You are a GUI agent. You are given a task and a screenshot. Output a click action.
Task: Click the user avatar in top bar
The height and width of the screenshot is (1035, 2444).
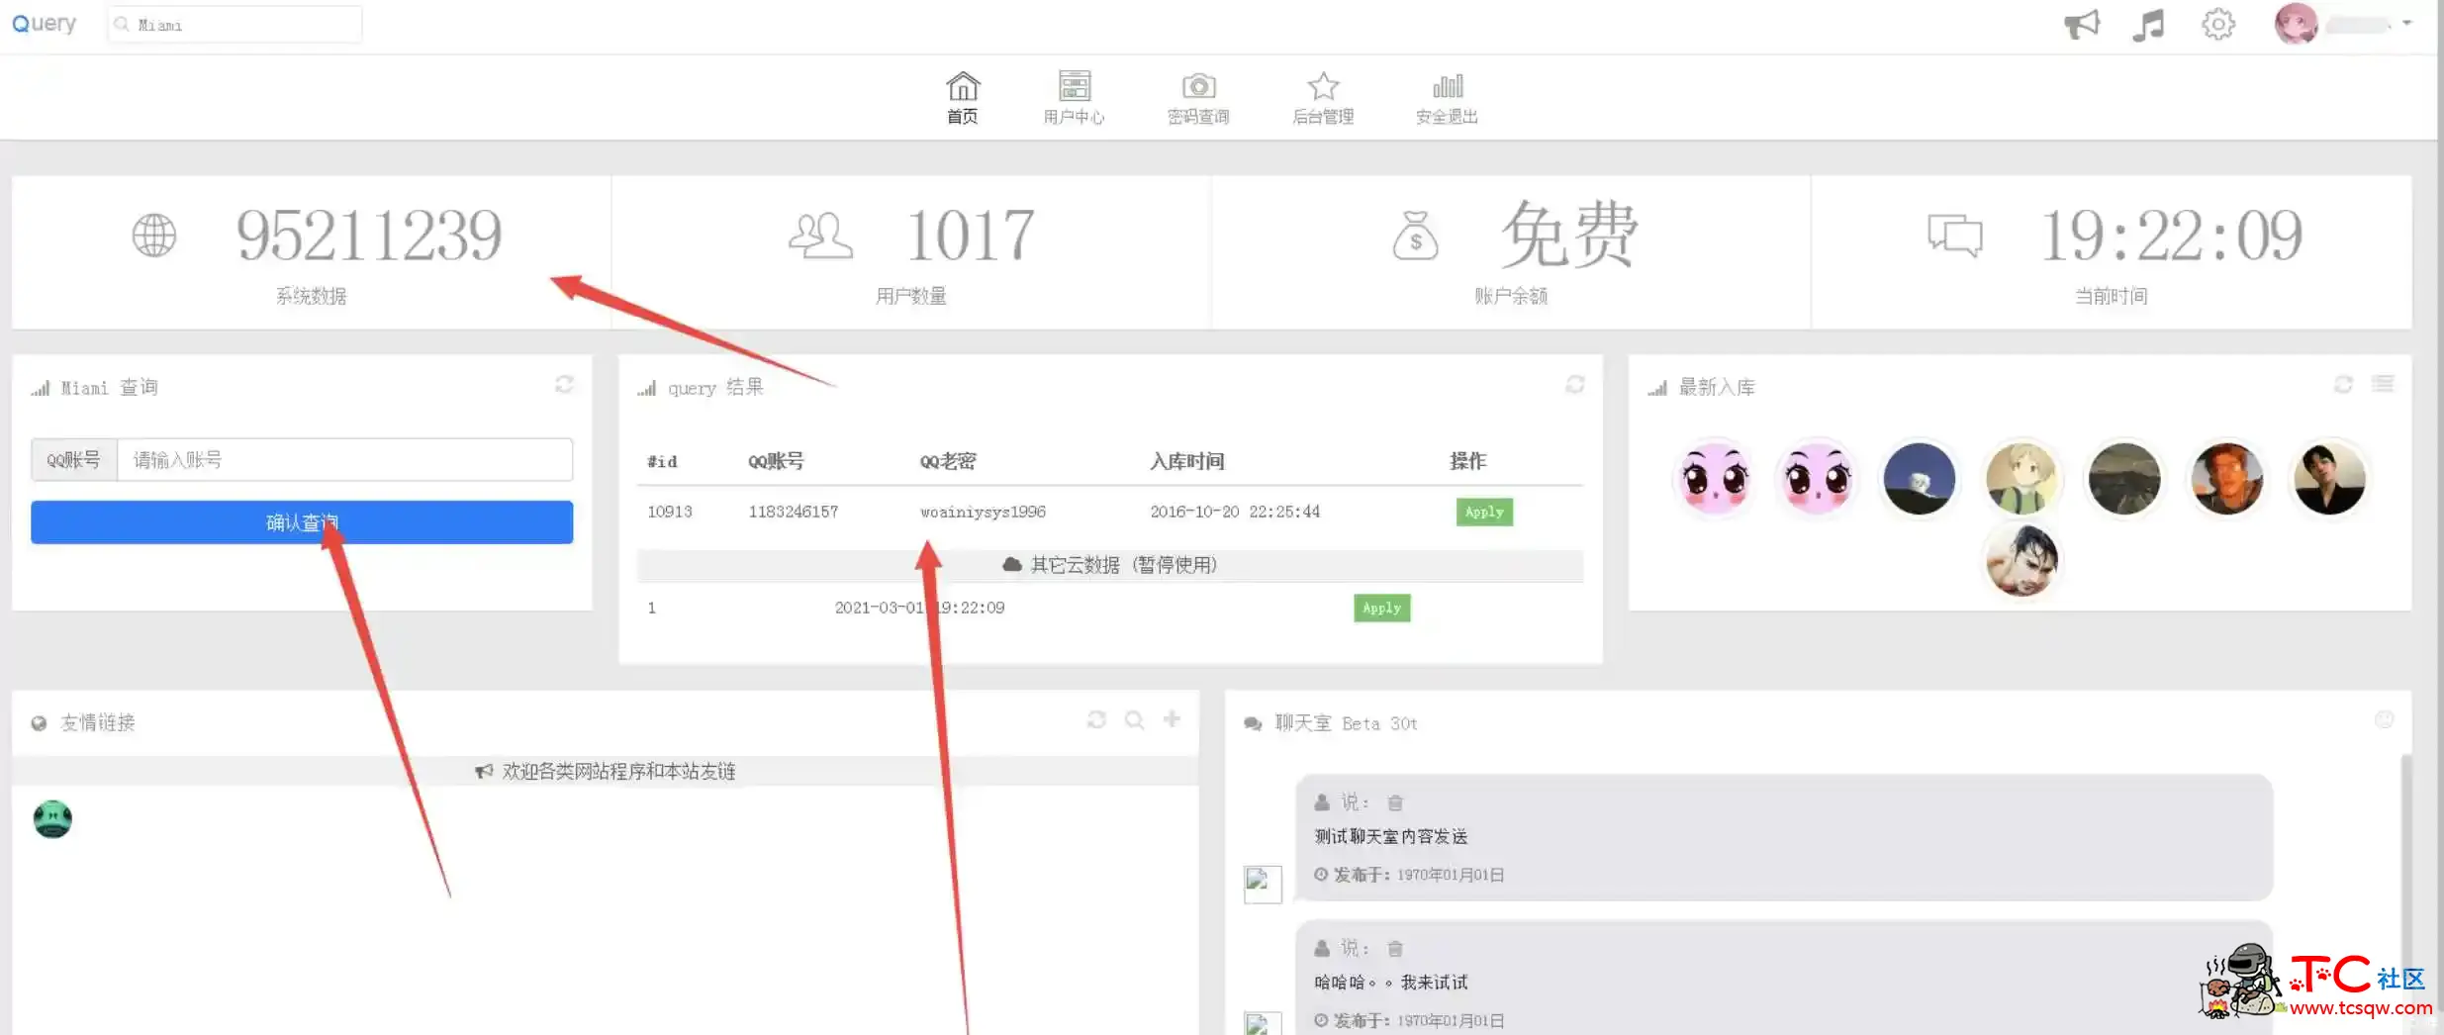(2296, 24)
